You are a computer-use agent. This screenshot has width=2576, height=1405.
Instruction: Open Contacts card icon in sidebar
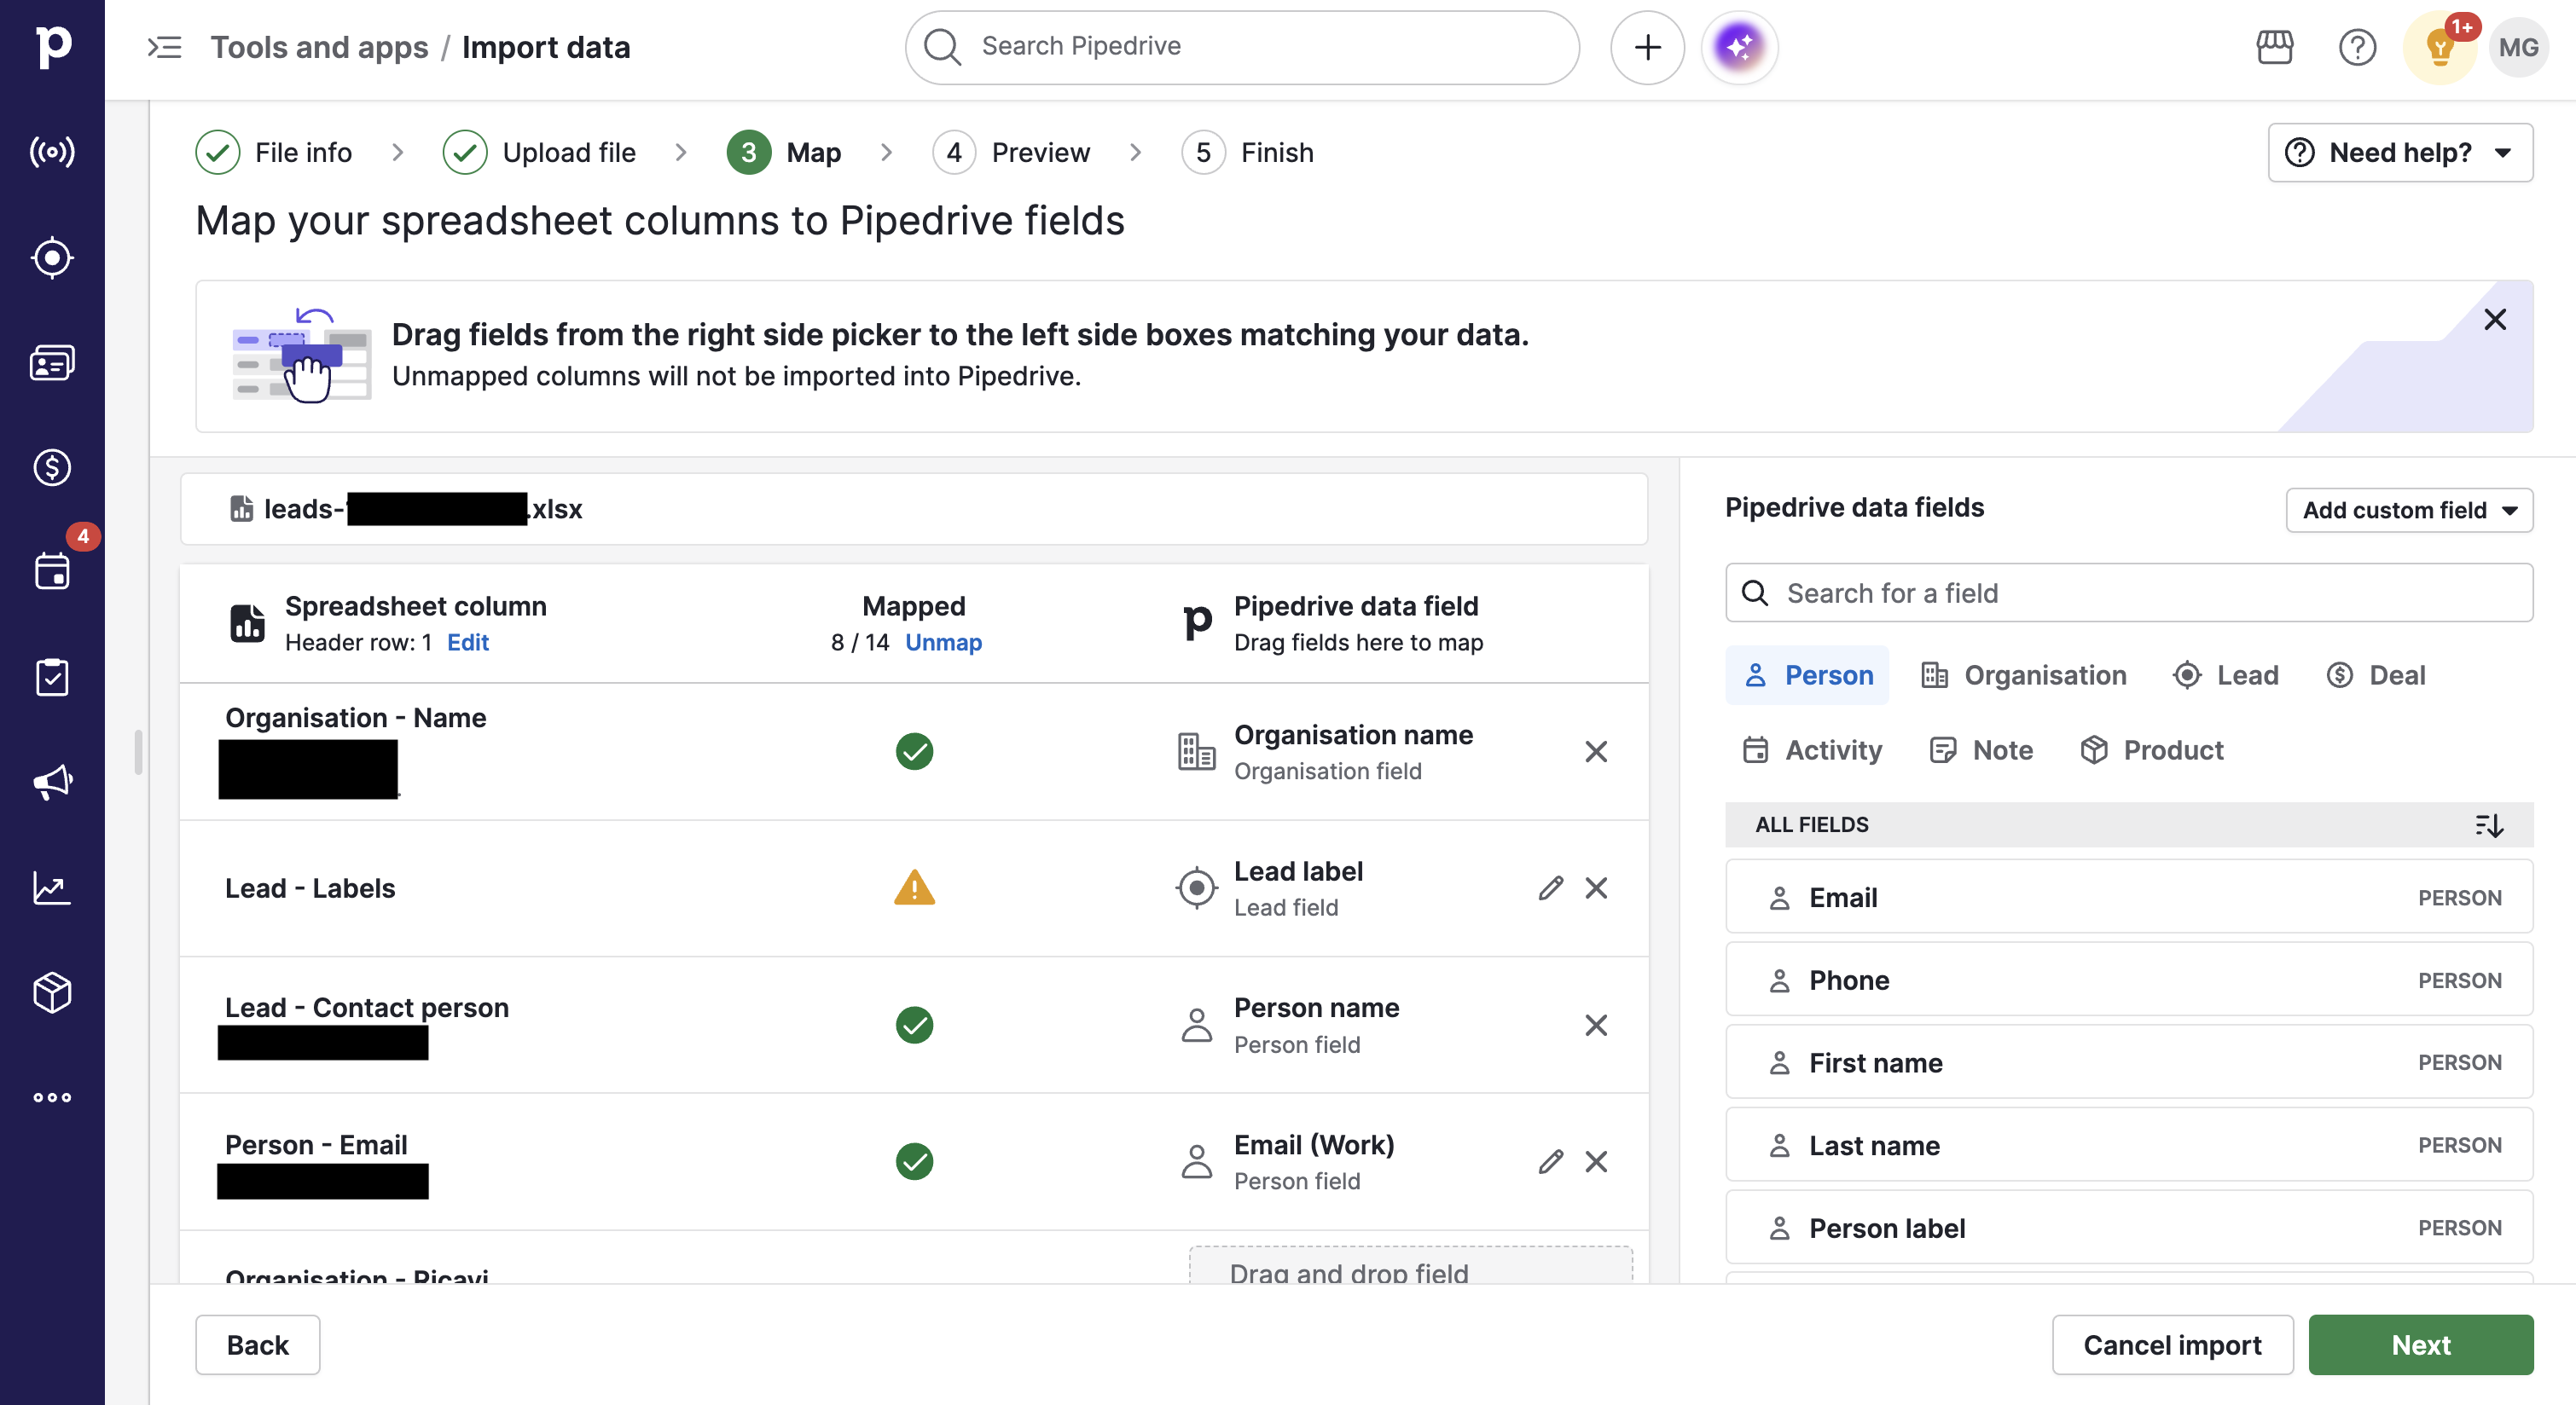[52, 362]
